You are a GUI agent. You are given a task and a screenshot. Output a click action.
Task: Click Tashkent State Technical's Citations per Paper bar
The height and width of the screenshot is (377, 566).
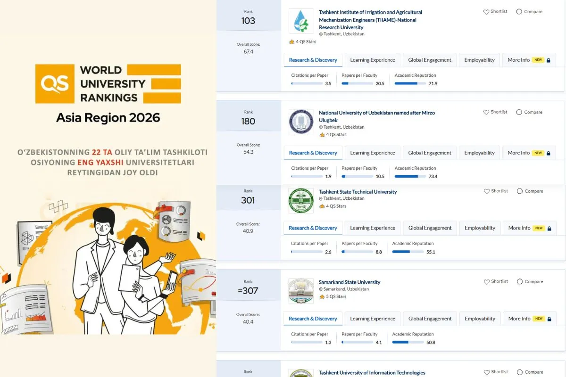point(307,252)
